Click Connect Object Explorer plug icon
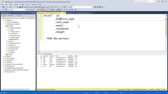The width and height of the screenshot is (168, 94). click(9, 16)
